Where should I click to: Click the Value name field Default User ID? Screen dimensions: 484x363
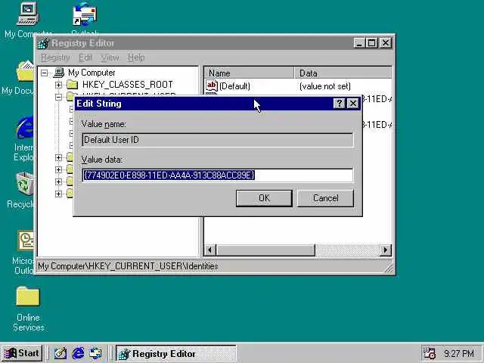[x=218, y=140]
